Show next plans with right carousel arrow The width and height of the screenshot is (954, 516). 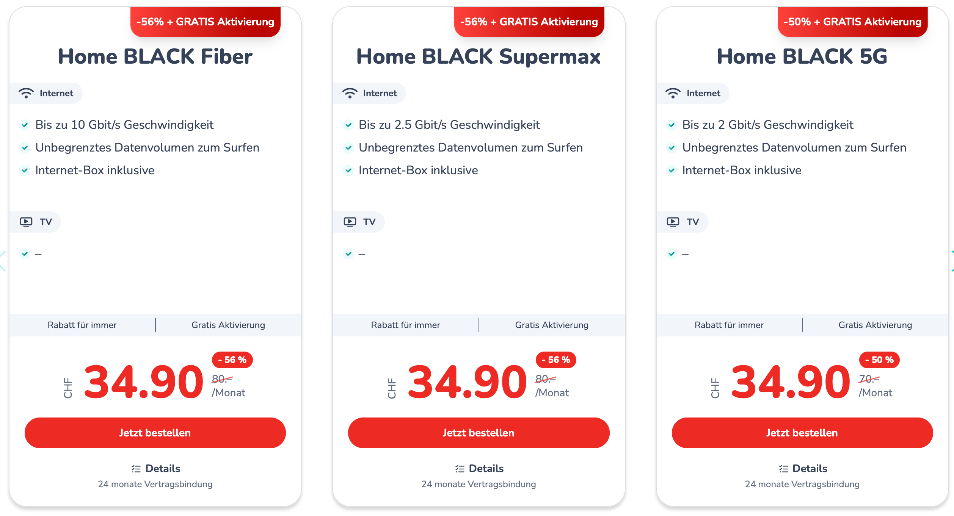click(952, 261)
